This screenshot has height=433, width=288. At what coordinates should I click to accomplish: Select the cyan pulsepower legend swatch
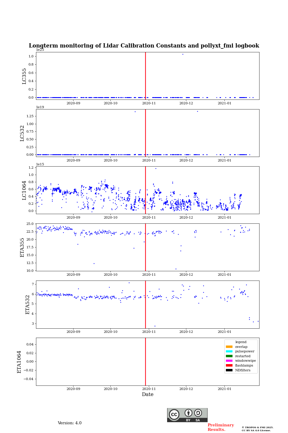point(229,352)
